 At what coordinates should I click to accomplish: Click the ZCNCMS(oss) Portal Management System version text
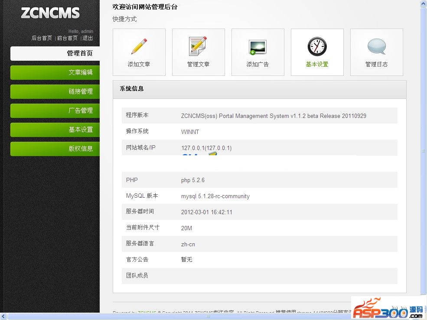274,116
